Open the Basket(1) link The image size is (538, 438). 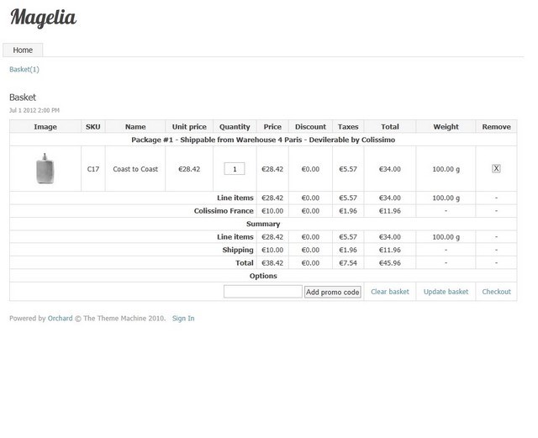[24, 70]
